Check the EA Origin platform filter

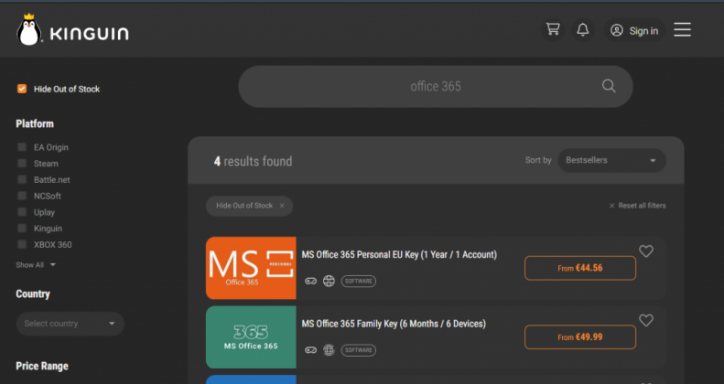pyautogui.click(x=22, y=147)
